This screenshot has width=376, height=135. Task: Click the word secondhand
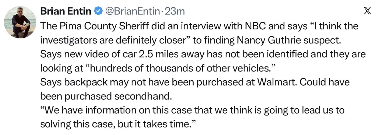point(142,96)
